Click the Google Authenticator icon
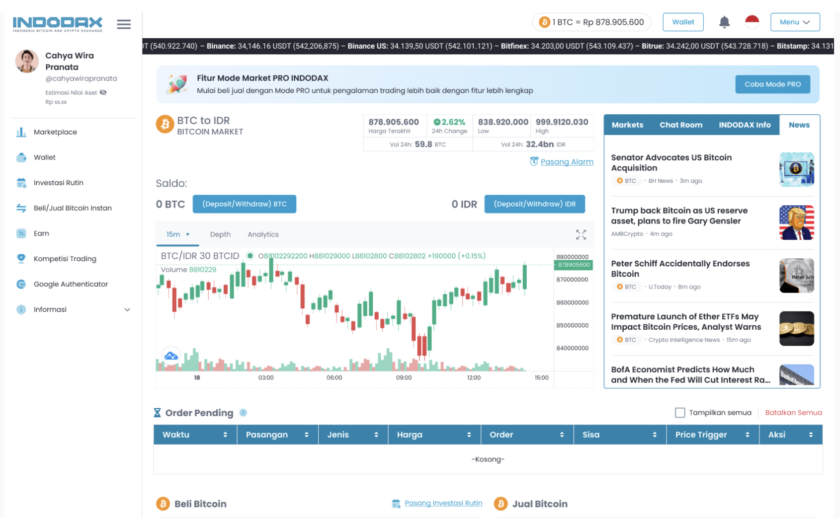The width and height of the screenshot is (840, 518). 21,284
